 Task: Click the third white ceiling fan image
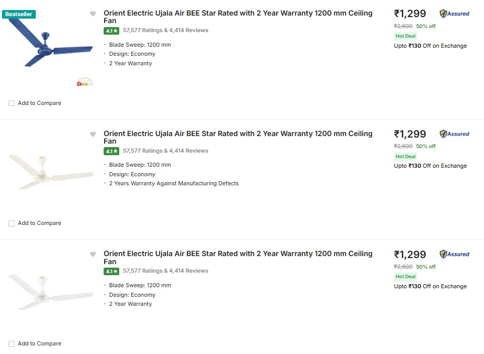pyautogui.click(x=51, y=291)
